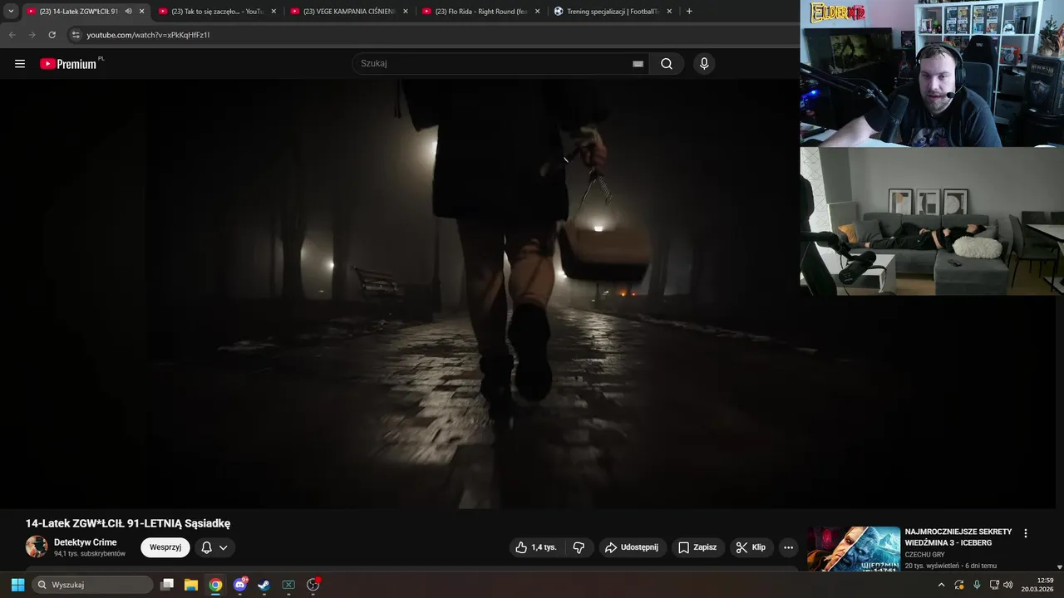
Task: Open Task View on taskbar
Action: [x=167, y=585]
